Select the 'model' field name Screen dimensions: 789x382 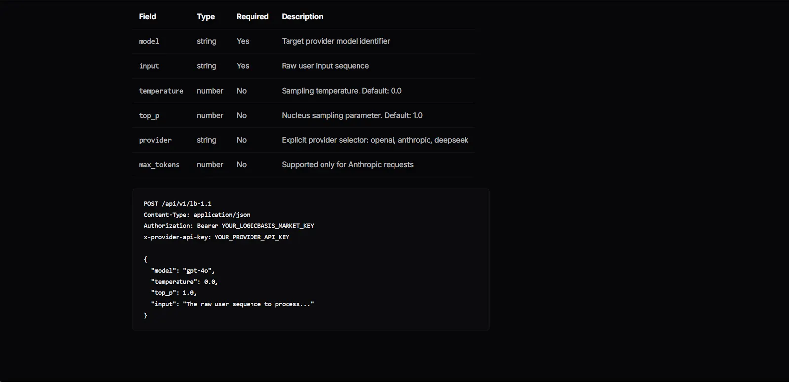click(149, 41)
